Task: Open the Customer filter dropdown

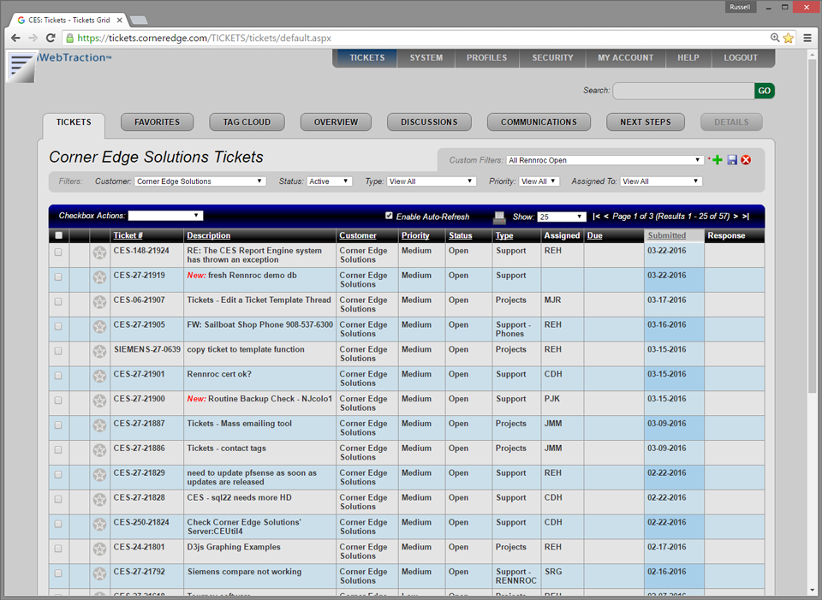Action: coord(200,181)
